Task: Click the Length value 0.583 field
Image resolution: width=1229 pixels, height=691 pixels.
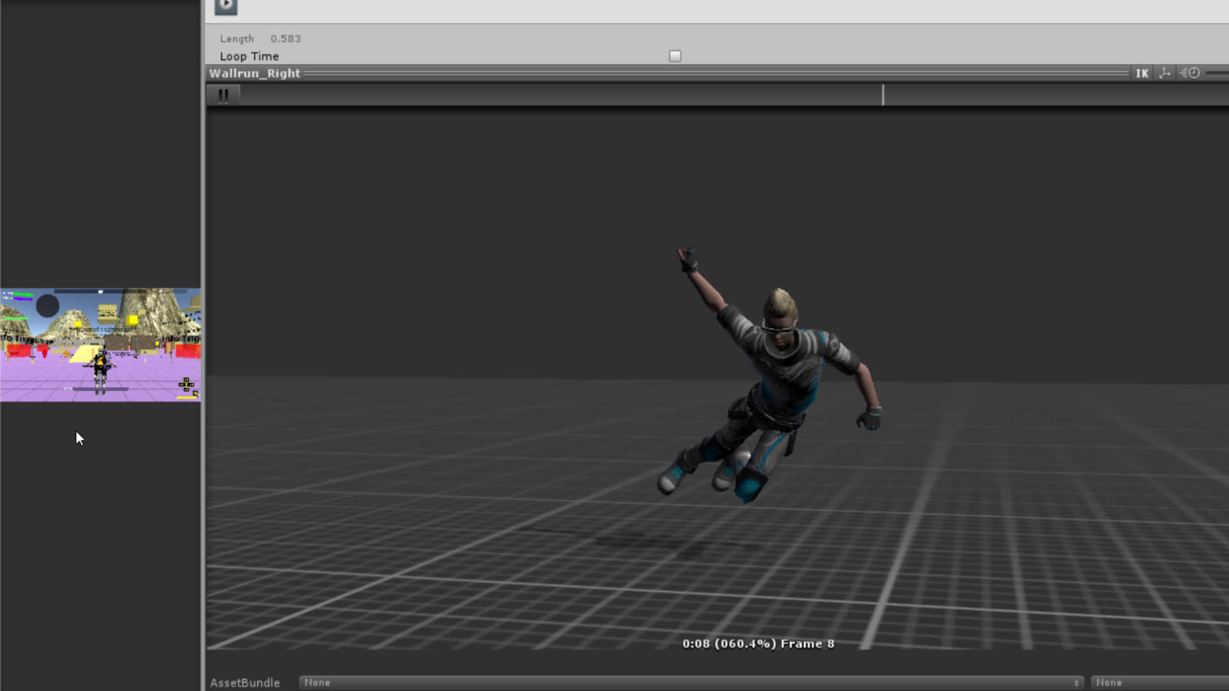Action: point(285,39)
